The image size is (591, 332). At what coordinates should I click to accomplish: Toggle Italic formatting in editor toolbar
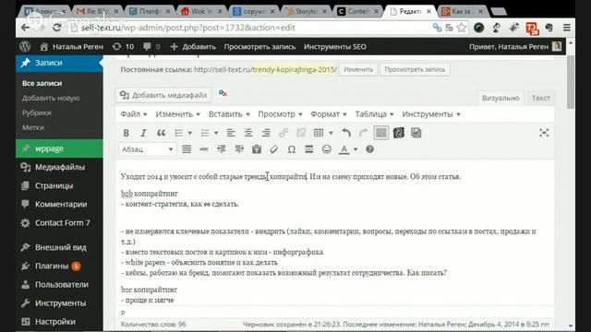click(143, 133)
